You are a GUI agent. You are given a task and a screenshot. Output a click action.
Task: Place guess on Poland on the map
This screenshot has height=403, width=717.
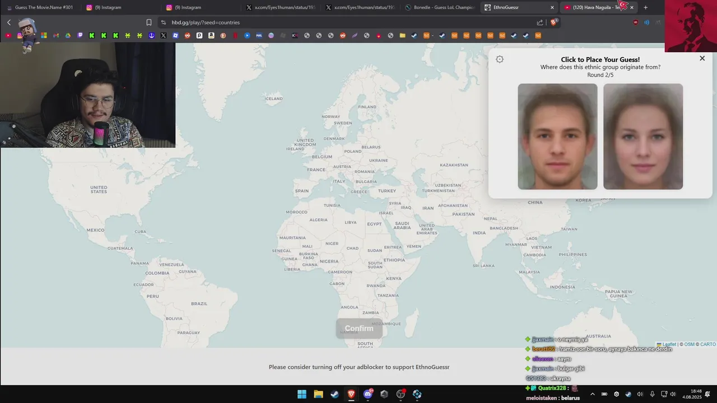point(353,151)
